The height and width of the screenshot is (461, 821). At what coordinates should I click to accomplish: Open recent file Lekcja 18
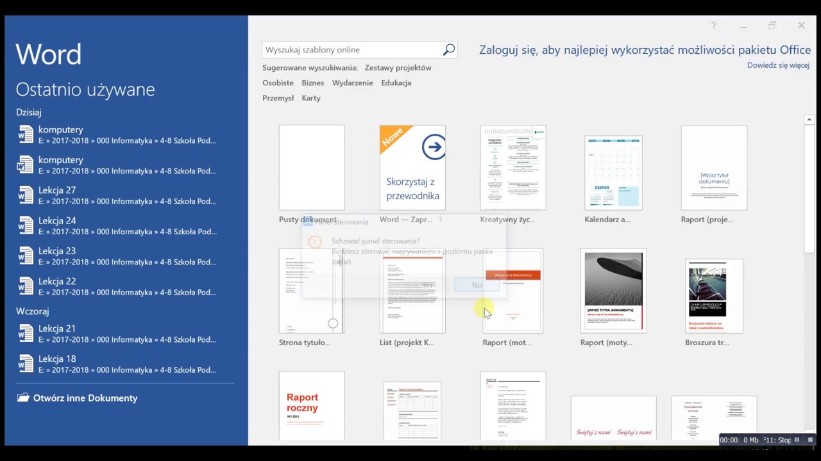[126, 364]
